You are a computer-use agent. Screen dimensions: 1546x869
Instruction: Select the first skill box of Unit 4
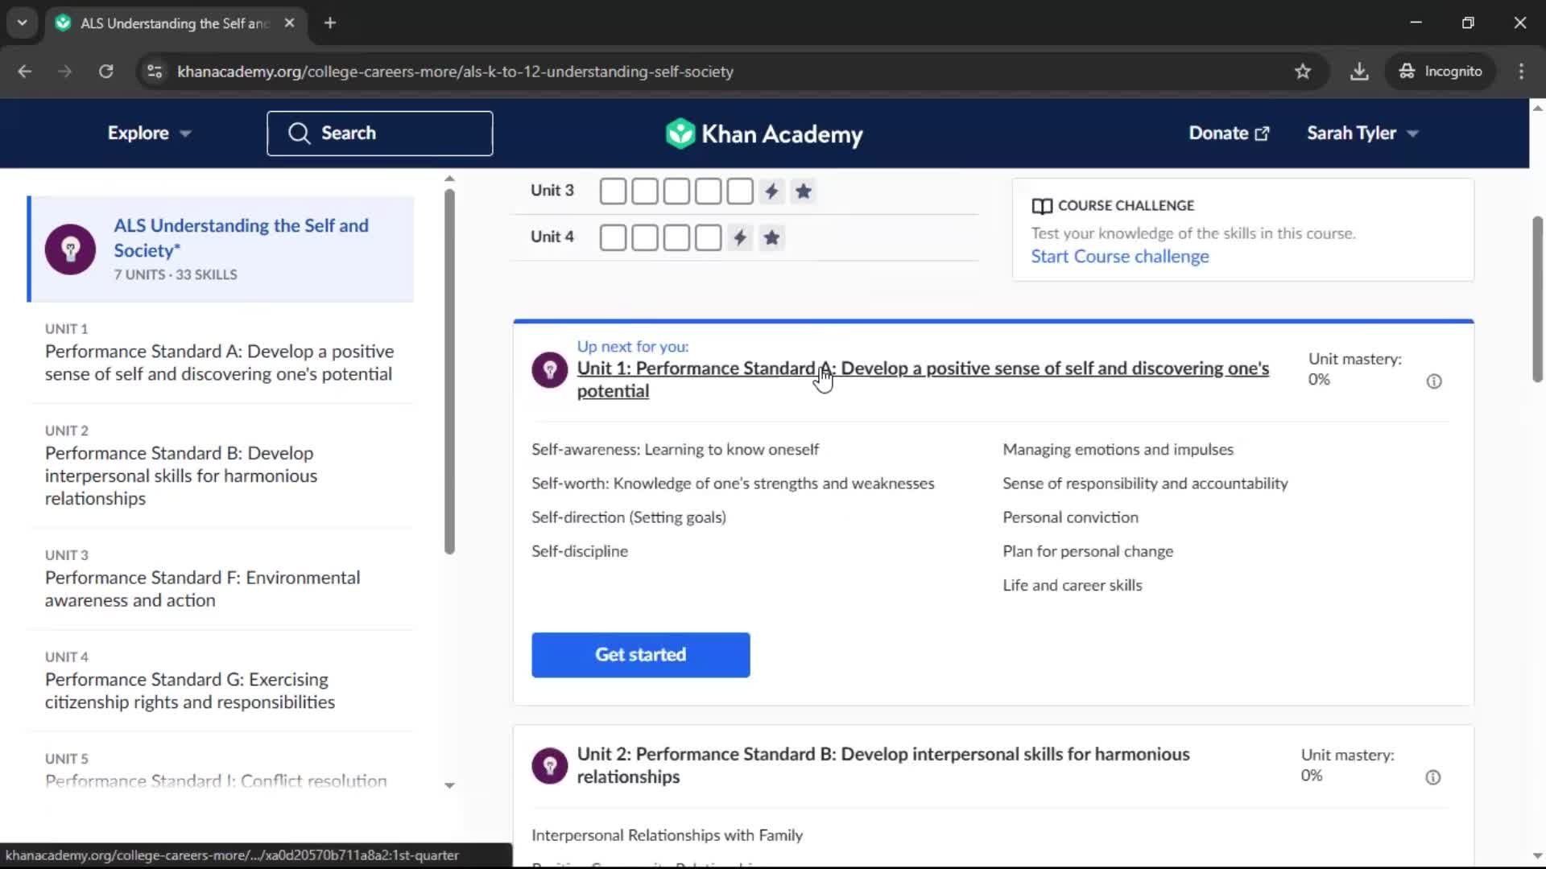pyautogui.click(x=613, y=238)
